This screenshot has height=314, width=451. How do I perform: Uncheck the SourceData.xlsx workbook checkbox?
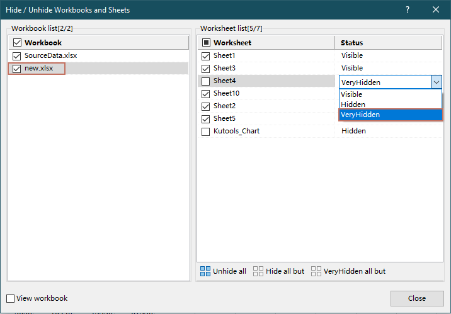pyautogui.click(x=16, y=56)
